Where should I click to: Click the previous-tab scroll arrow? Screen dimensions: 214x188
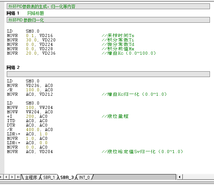6,177
